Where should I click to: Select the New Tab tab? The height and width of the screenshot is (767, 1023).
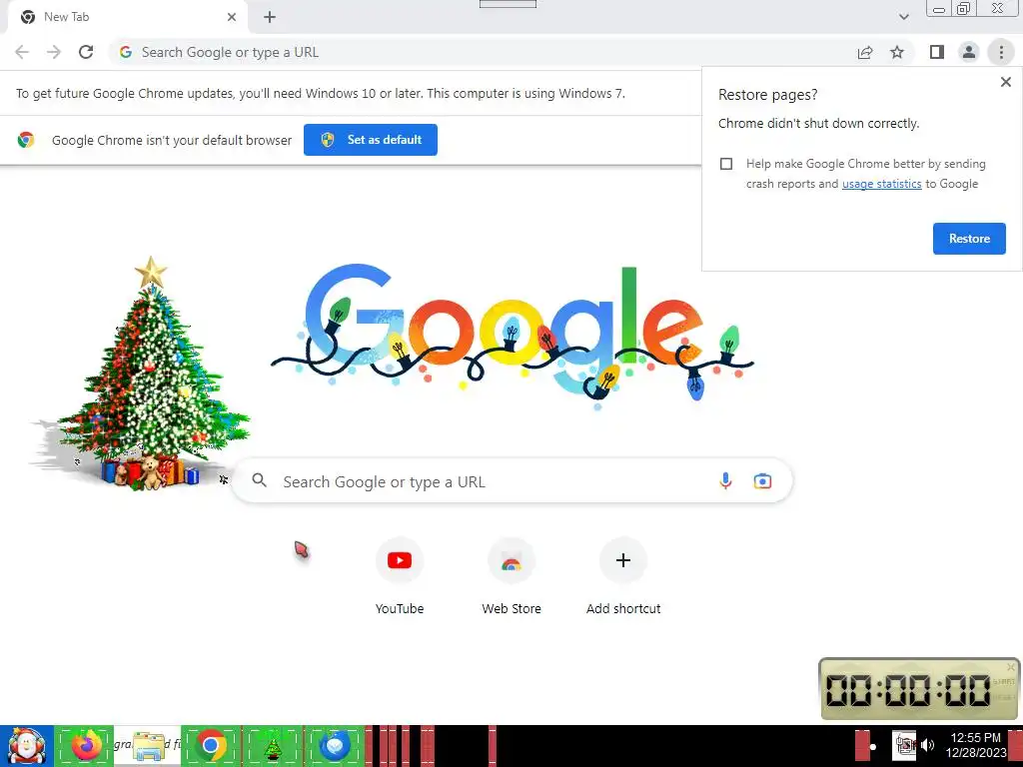127,17
